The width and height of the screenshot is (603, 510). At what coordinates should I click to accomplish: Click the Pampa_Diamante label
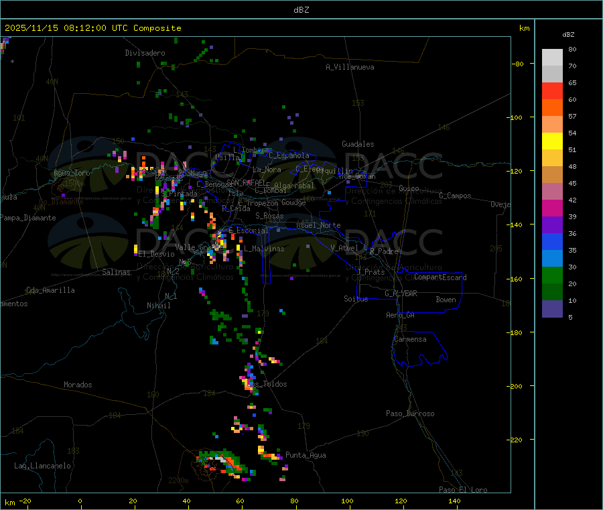(28, 218)
